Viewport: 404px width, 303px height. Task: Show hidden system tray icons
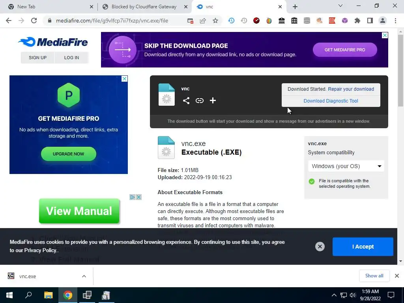click(x=334, y=295)
